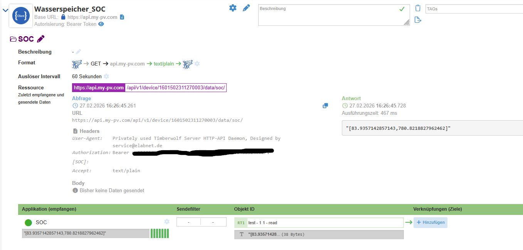Confirm description with green checkmark
This screenshot has height=250, width=523.
pos(402,9)
